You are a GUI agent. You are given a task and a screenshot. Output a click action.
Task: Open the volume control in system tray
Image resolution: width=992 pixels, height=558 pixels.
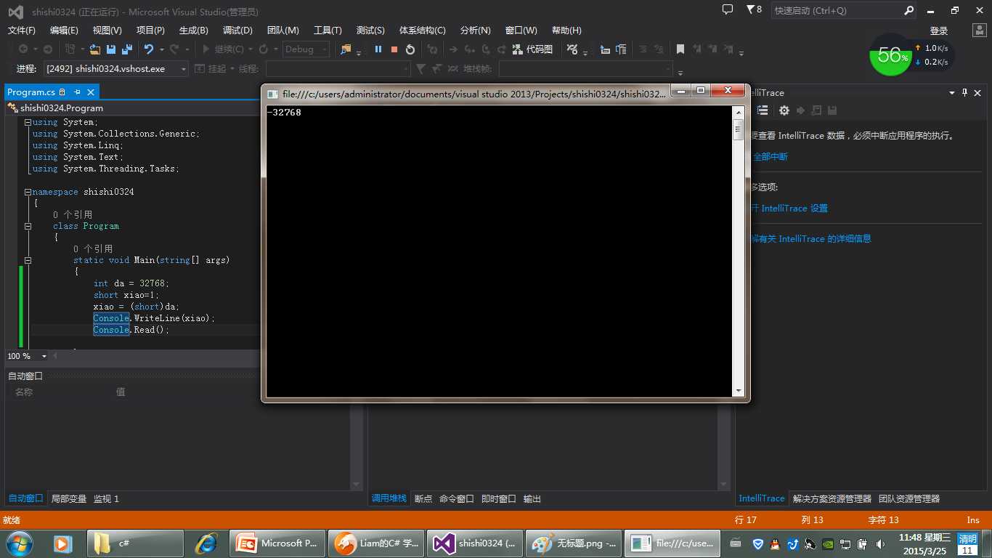tap(881, 543)
